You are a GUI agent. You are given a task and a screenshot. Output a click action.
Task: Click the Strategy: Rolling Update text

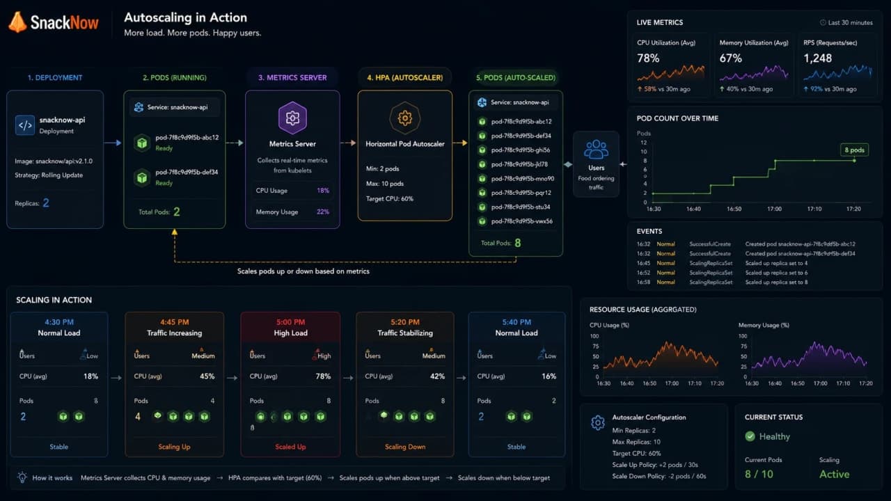(x=49, y=175)
